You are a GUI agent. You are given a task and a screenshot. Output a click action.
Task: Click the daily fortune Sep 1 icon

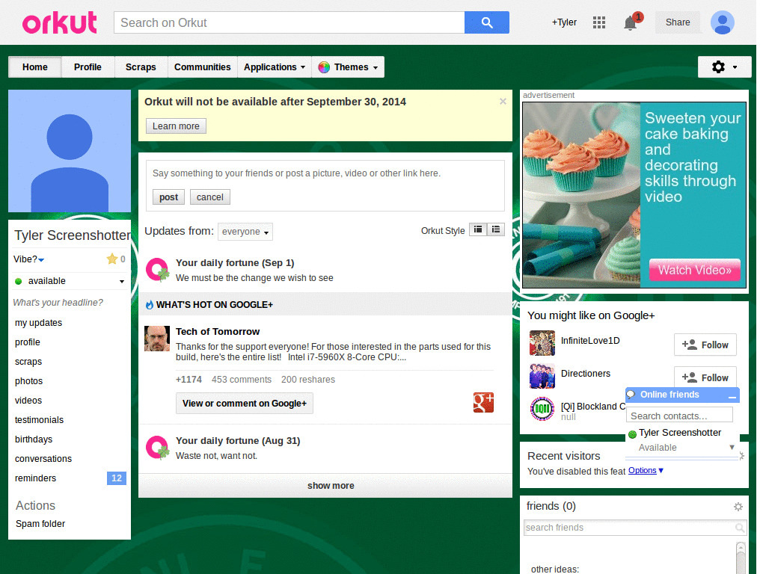(157, 270)
